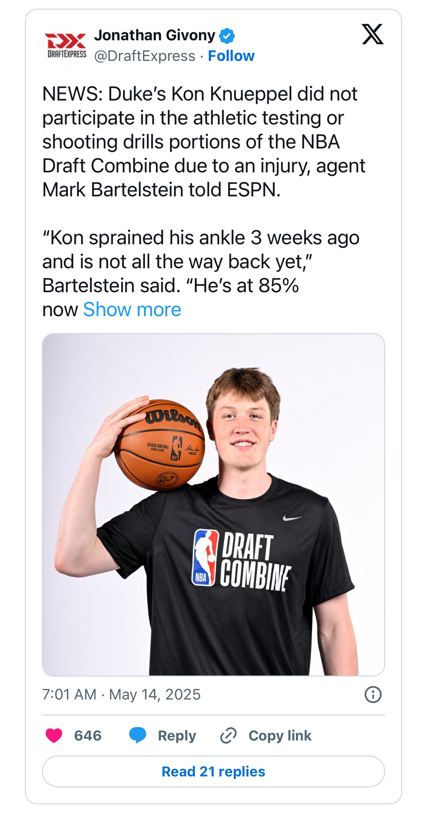Screen dimensions: 427x813
Task: Open Jonathan Givony's profile name
Action: pyautogui.click(x=154, y=35)
